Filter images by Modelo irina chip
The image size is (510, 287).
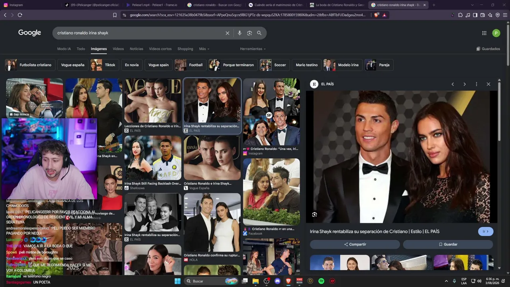(343, 65)
